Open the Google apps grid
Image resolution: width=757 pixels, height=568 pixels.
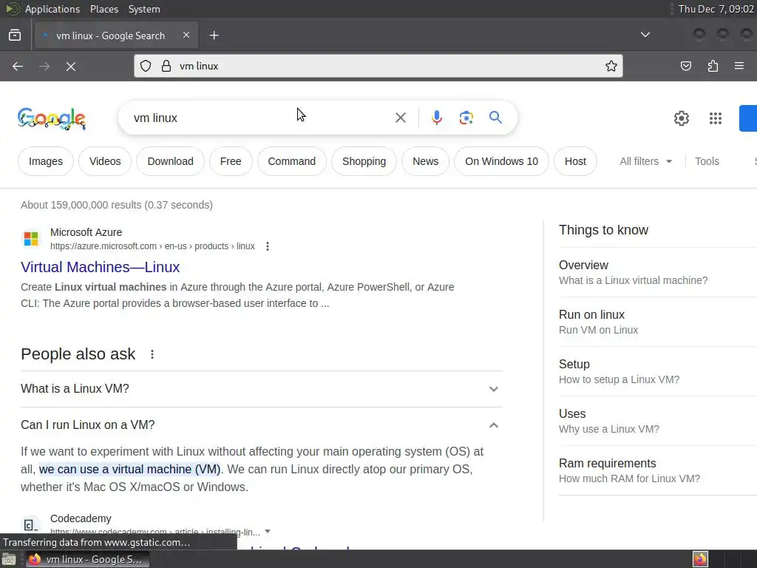716,118
